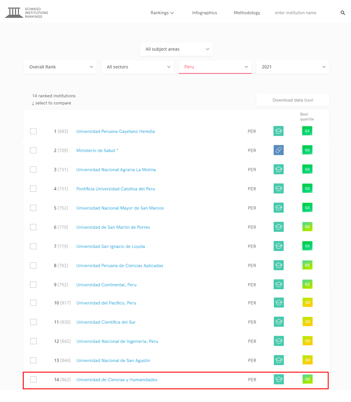Click university icon for Cientifica del Sur

279,322
